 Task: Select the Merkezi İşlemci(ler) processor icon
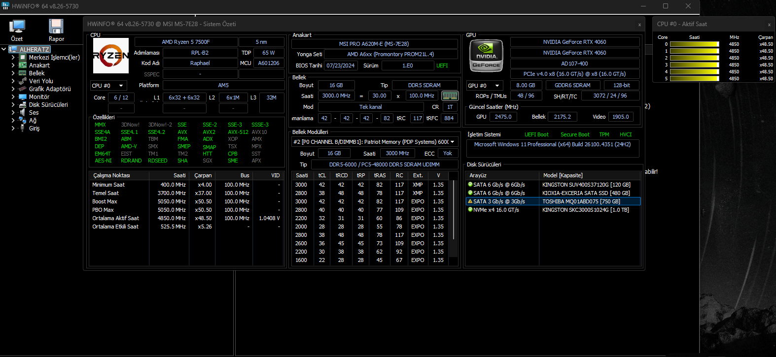(23, 57)
